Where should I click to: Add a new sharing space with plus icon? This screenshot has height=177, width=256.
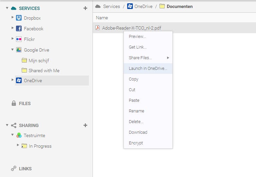click(x=85, y=125)
